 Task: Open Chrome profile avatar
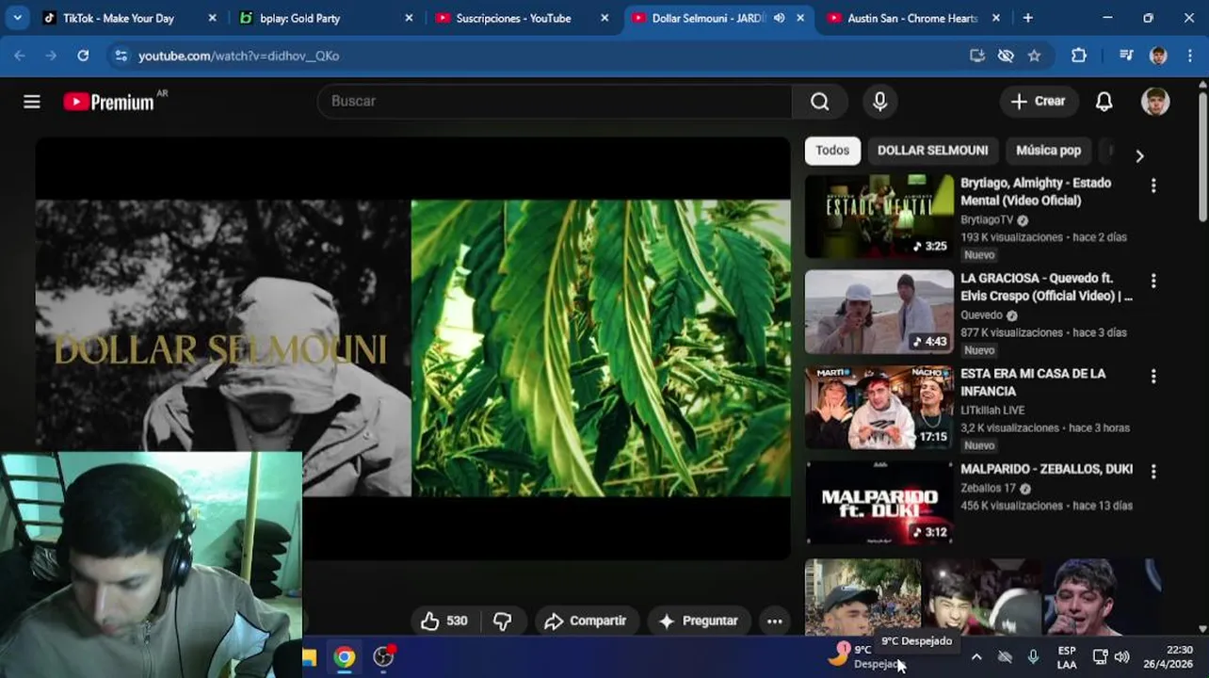[x=1158, y=56]
